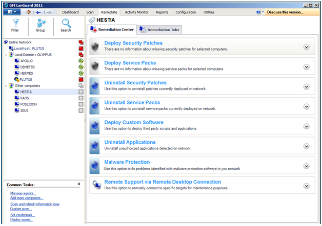Click the Discuss this version link

[285, 12]
